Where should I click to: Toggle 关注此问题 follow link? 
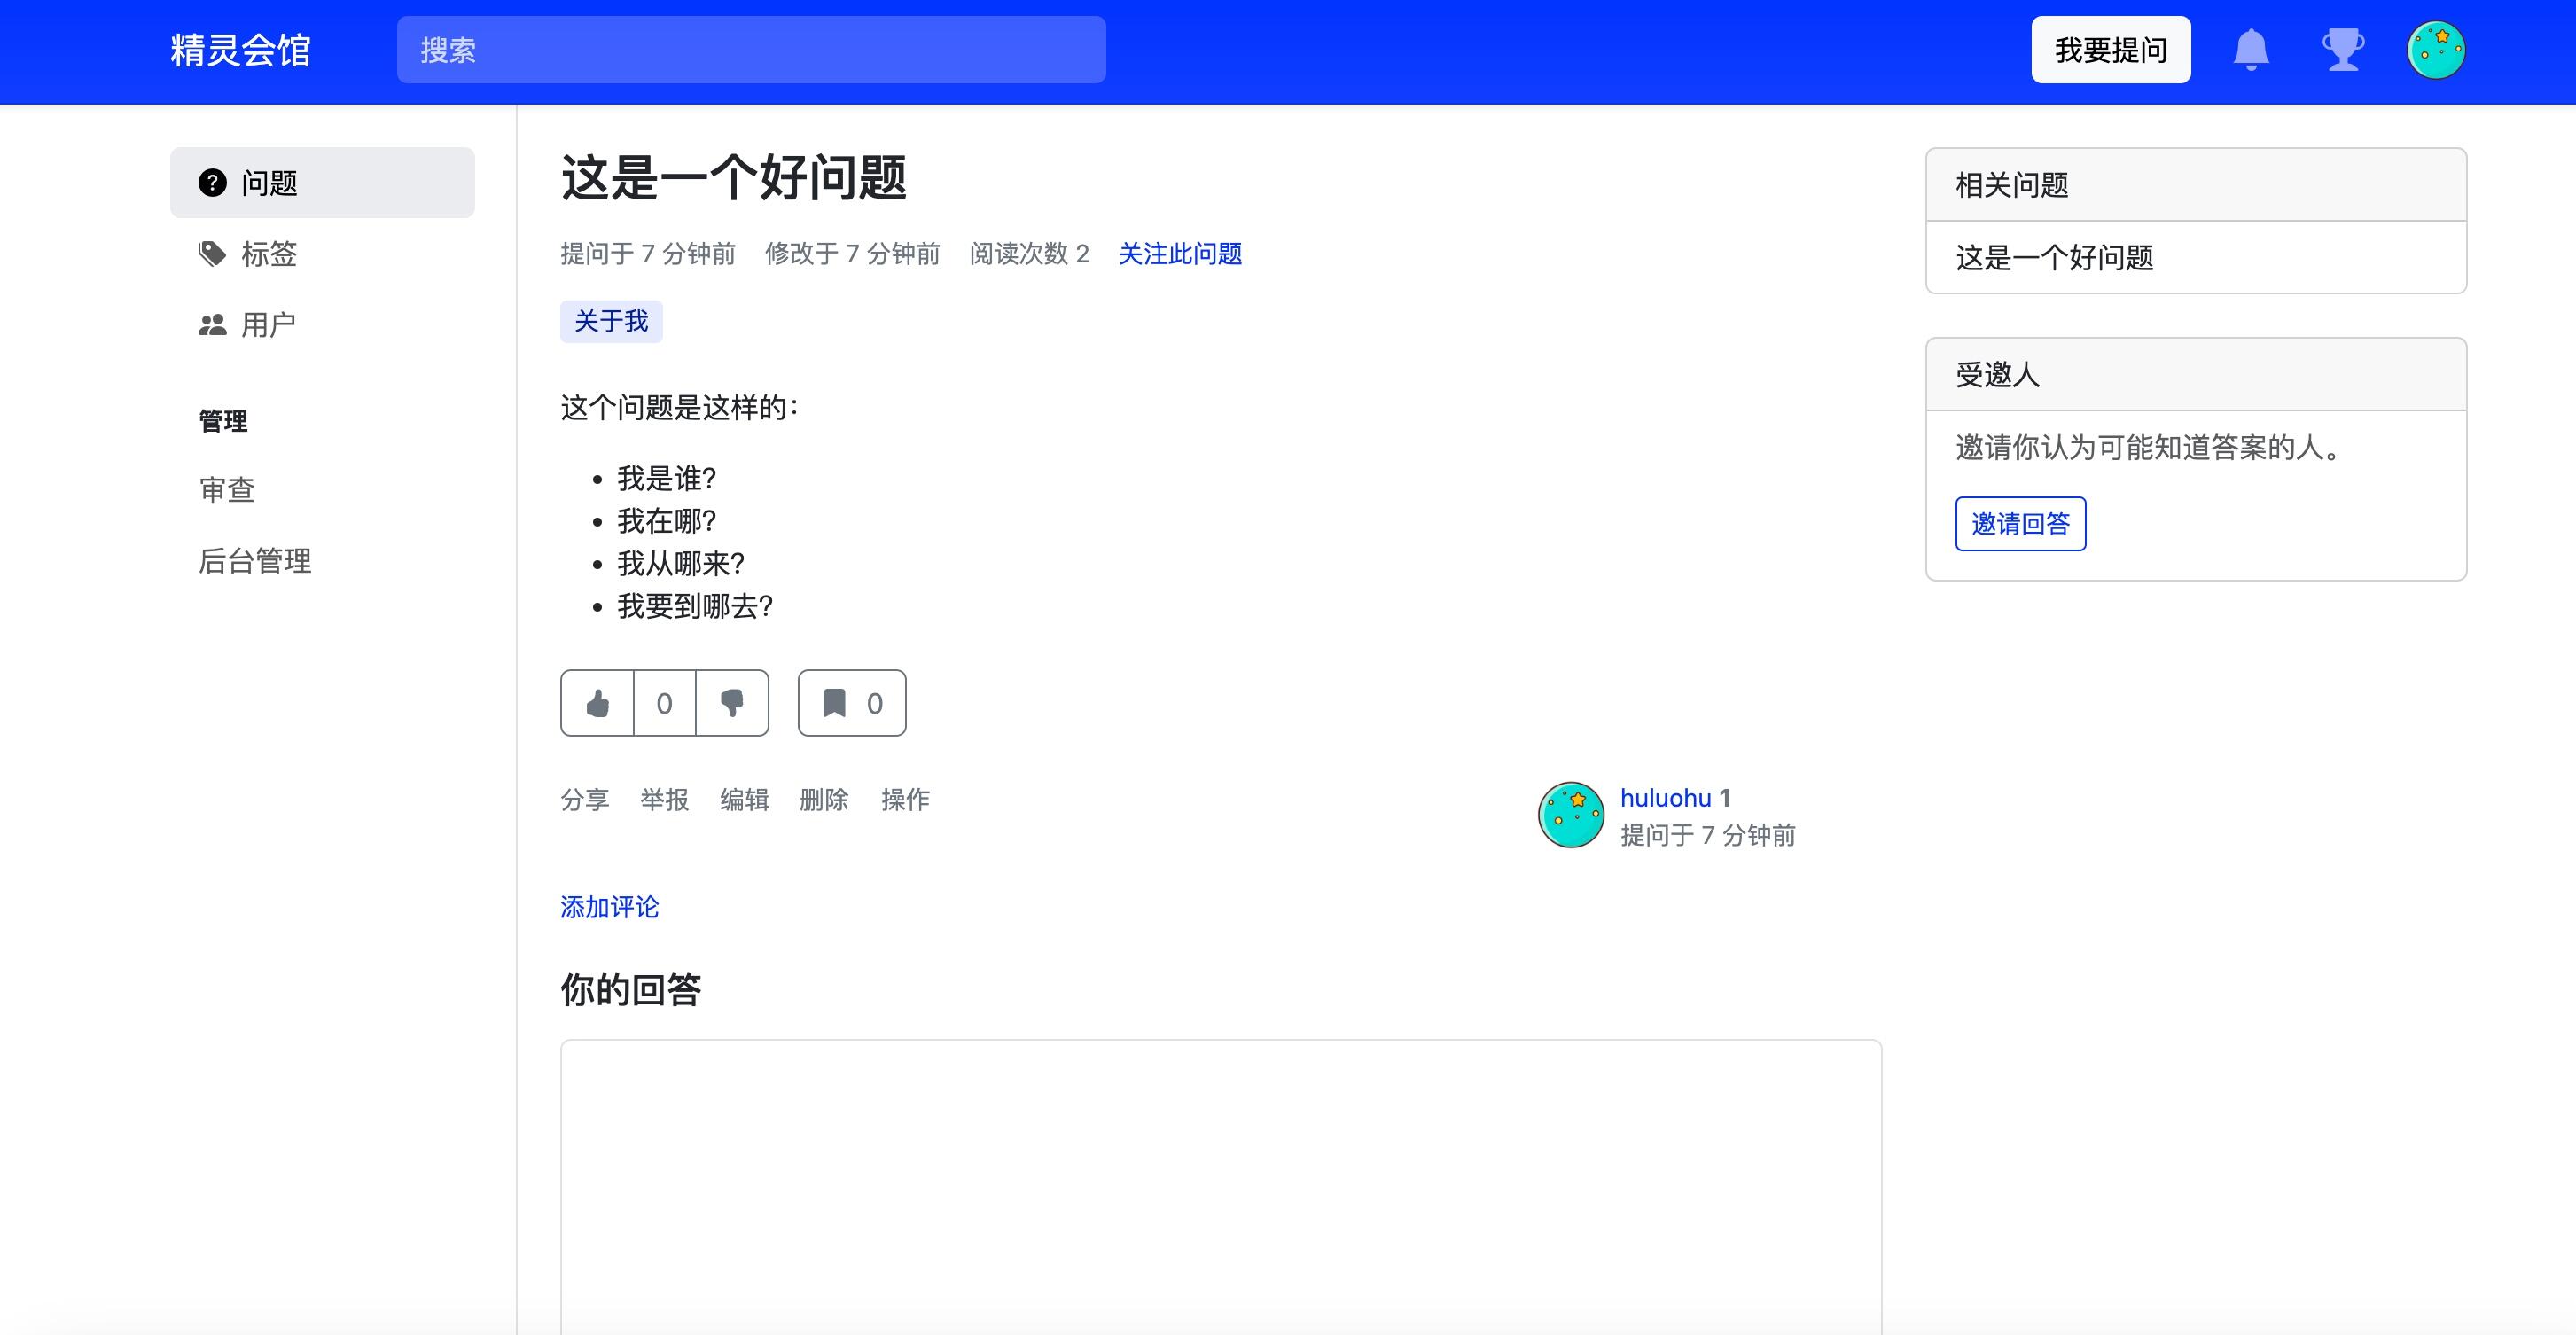point(1180,254)
